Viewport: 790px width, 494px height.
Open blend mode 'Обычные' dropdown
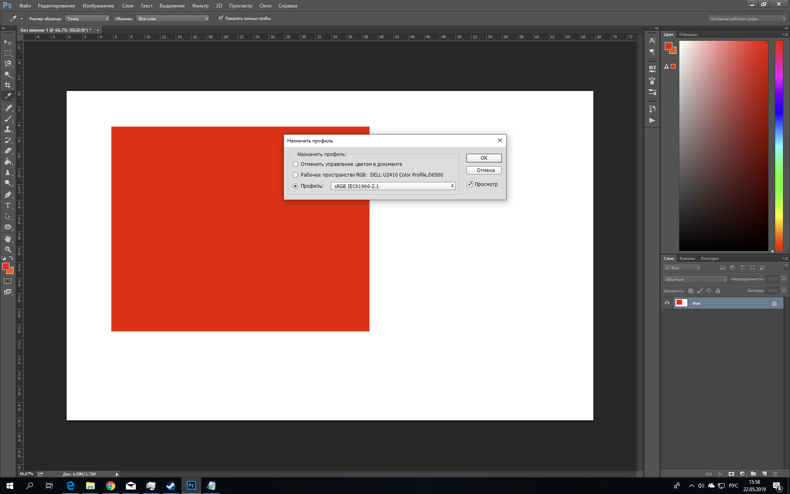coord(695,279)
